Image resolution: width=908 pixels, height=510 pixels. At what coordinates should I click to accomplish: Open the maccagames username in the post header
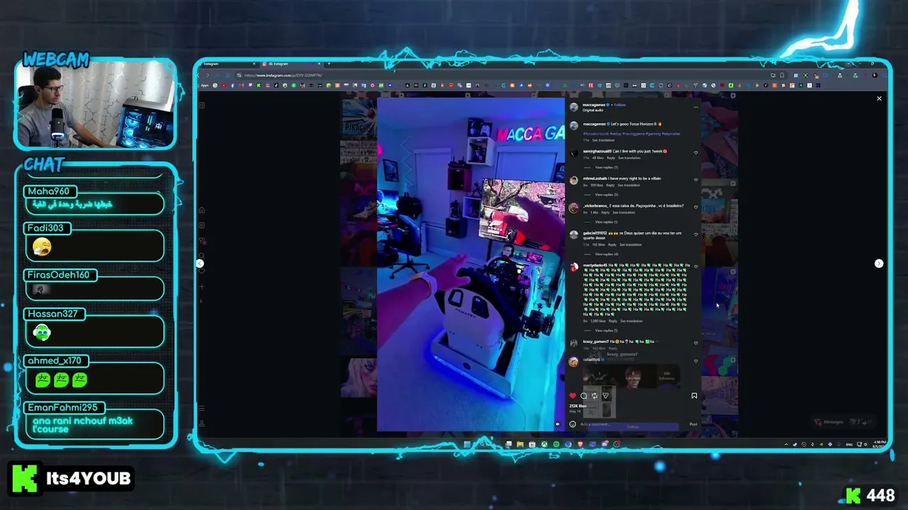(x=594, y=105)
